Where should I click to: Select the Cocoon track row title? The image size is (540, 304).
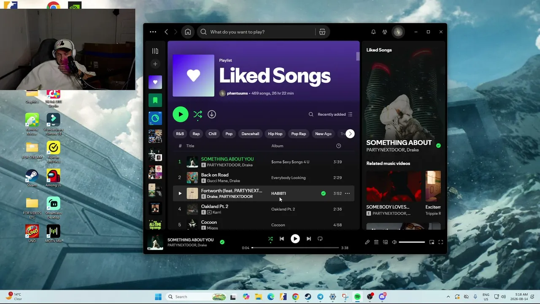[x=209, y=222]
